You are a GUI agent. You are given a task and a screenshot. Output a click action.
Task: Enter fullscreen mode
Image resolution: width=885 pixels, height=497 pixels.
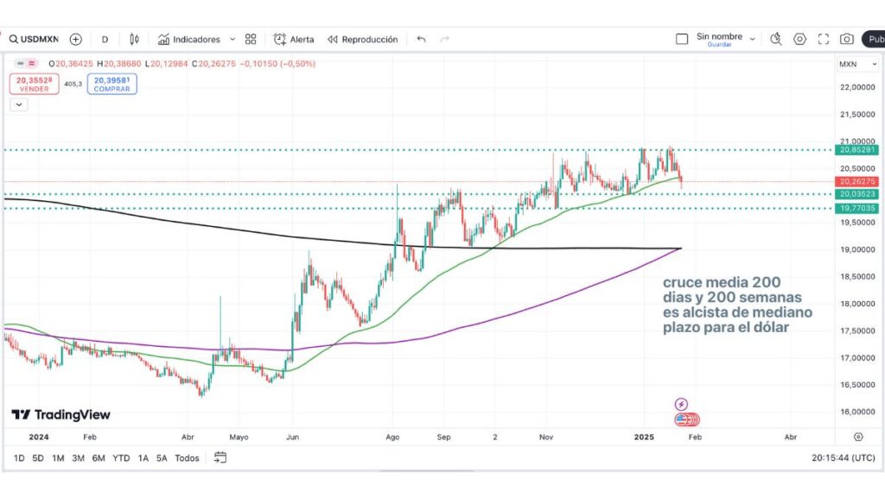click(x=823, y=39)
